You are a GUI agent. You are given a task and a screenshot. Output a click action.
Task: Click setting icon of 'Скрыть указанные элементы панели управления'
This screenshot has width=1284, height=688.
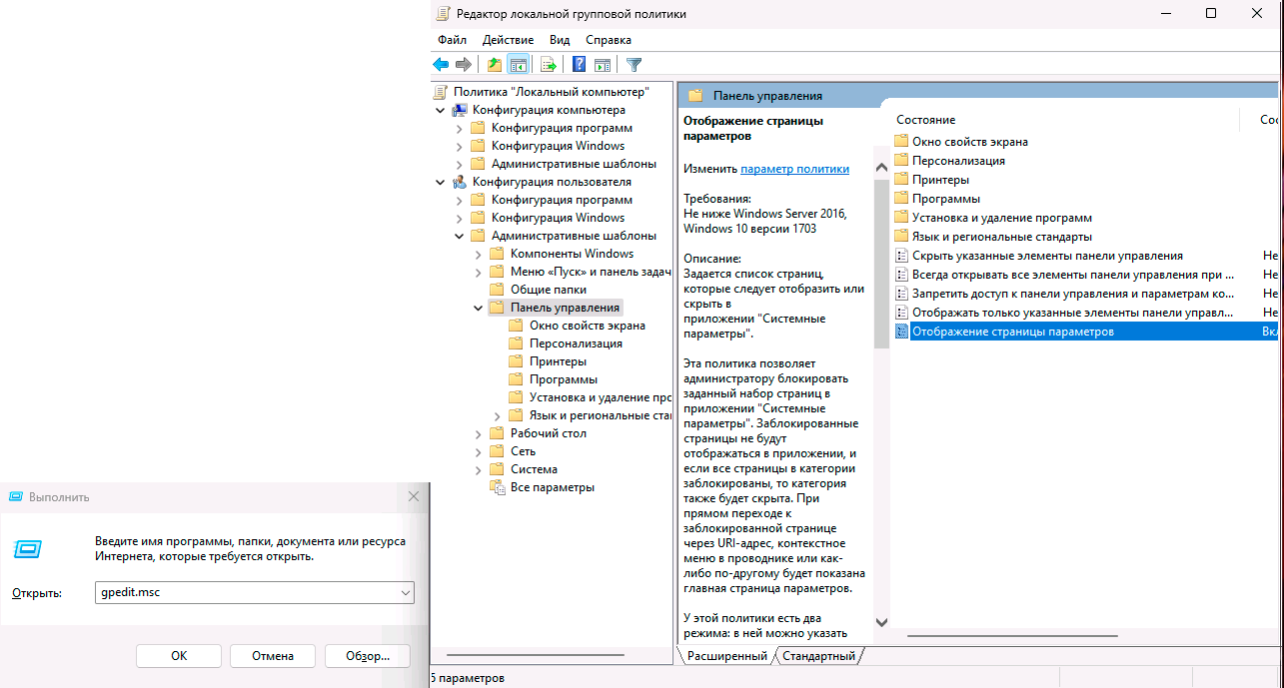coord(901,256)
